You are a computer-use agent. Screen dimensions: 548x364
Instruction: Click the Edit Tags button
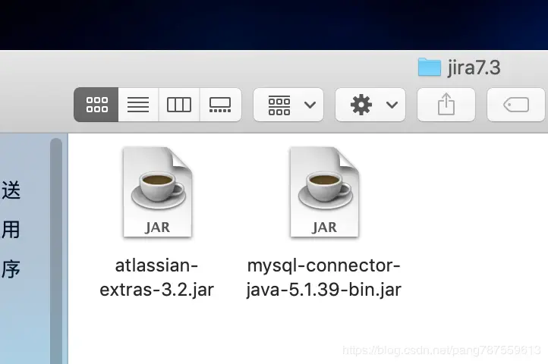coord(516,105)
